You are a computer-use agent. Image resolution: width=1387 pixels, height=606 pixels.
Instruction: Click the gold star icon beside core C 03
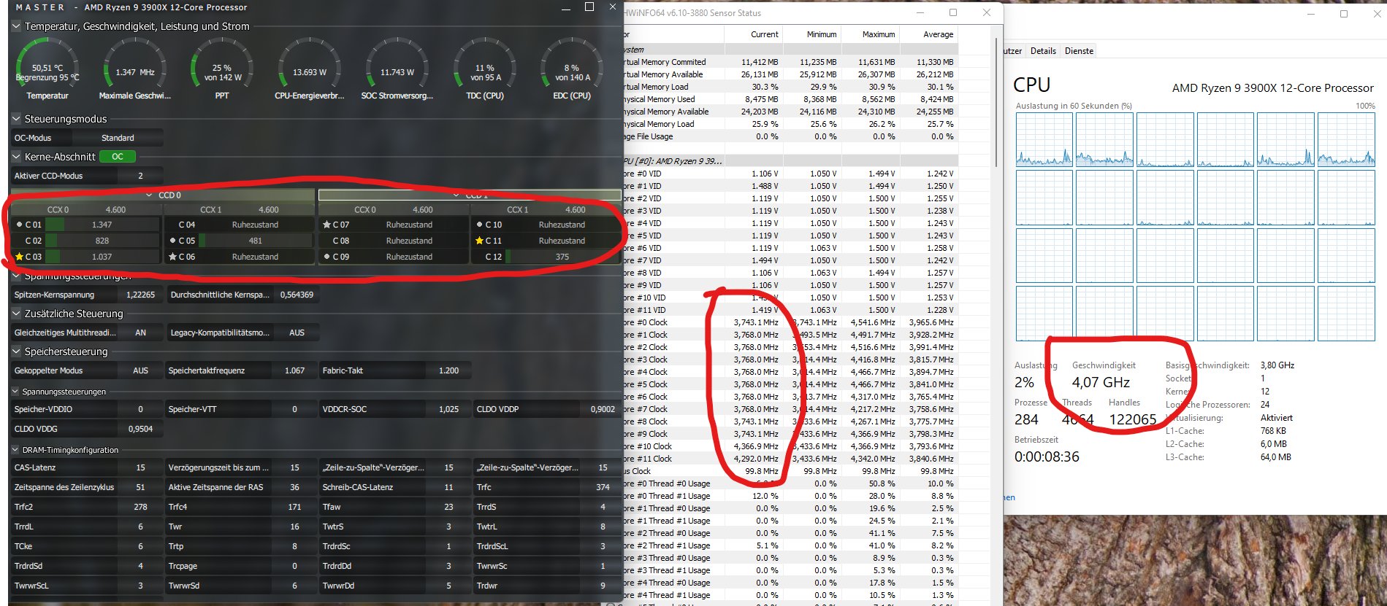point(19,257)
